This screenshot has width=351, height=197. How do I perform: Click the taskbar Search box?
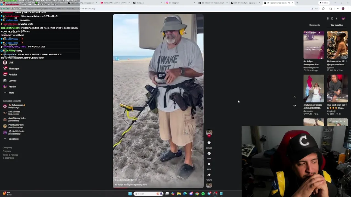(x=148, y=194)
